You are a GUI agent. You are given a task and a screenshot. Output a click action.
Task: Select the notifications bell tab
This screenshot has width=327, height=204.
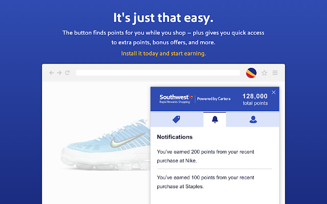point(215,119)
